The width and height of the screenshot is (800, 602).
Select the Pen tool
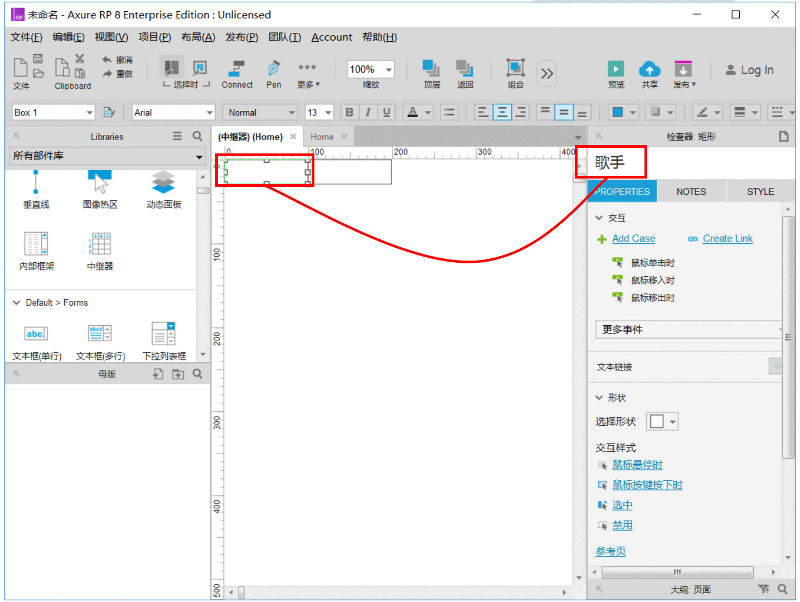click(x=273, y=69)
